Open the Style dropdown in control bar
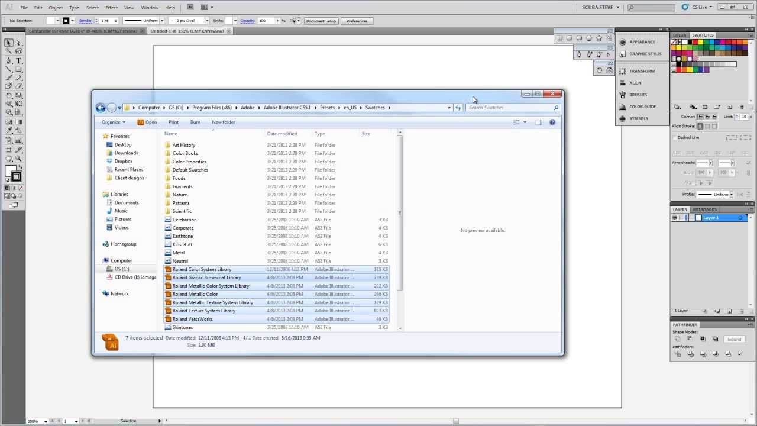The width and height of the screenshot is (757, 426). pos(235,21)
